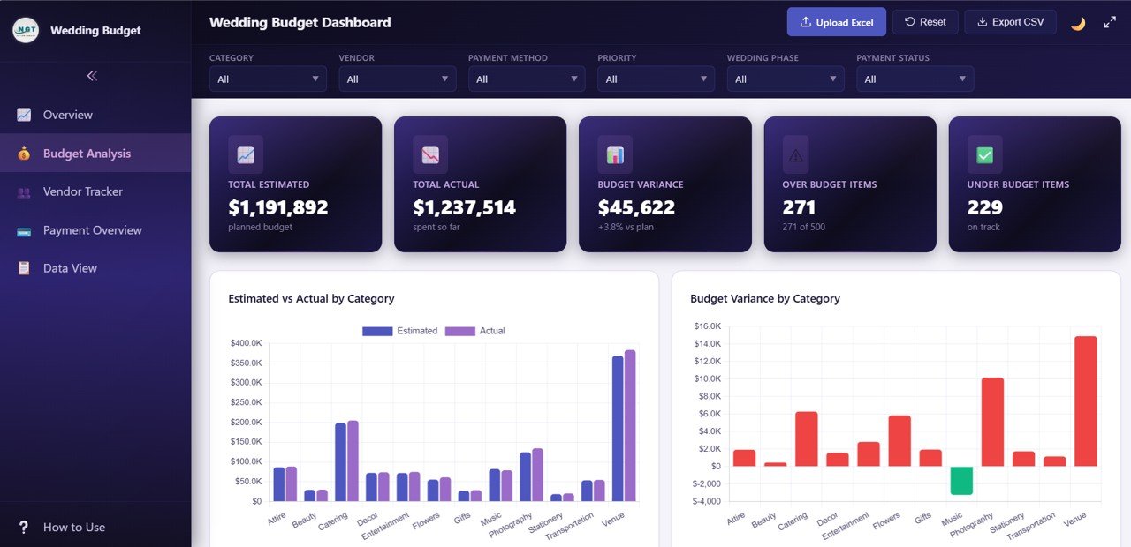Enter fullscreen using the expand arrows icon
Image resolution: width=1131 pixels, height=547 pixels.
(1110, 23)
